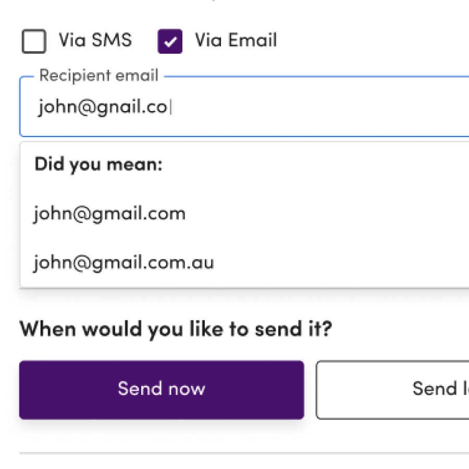This screenshot has width=469, height=469.
Task: Focus the Recipient email input field
Action: click(x=313, y=107)
